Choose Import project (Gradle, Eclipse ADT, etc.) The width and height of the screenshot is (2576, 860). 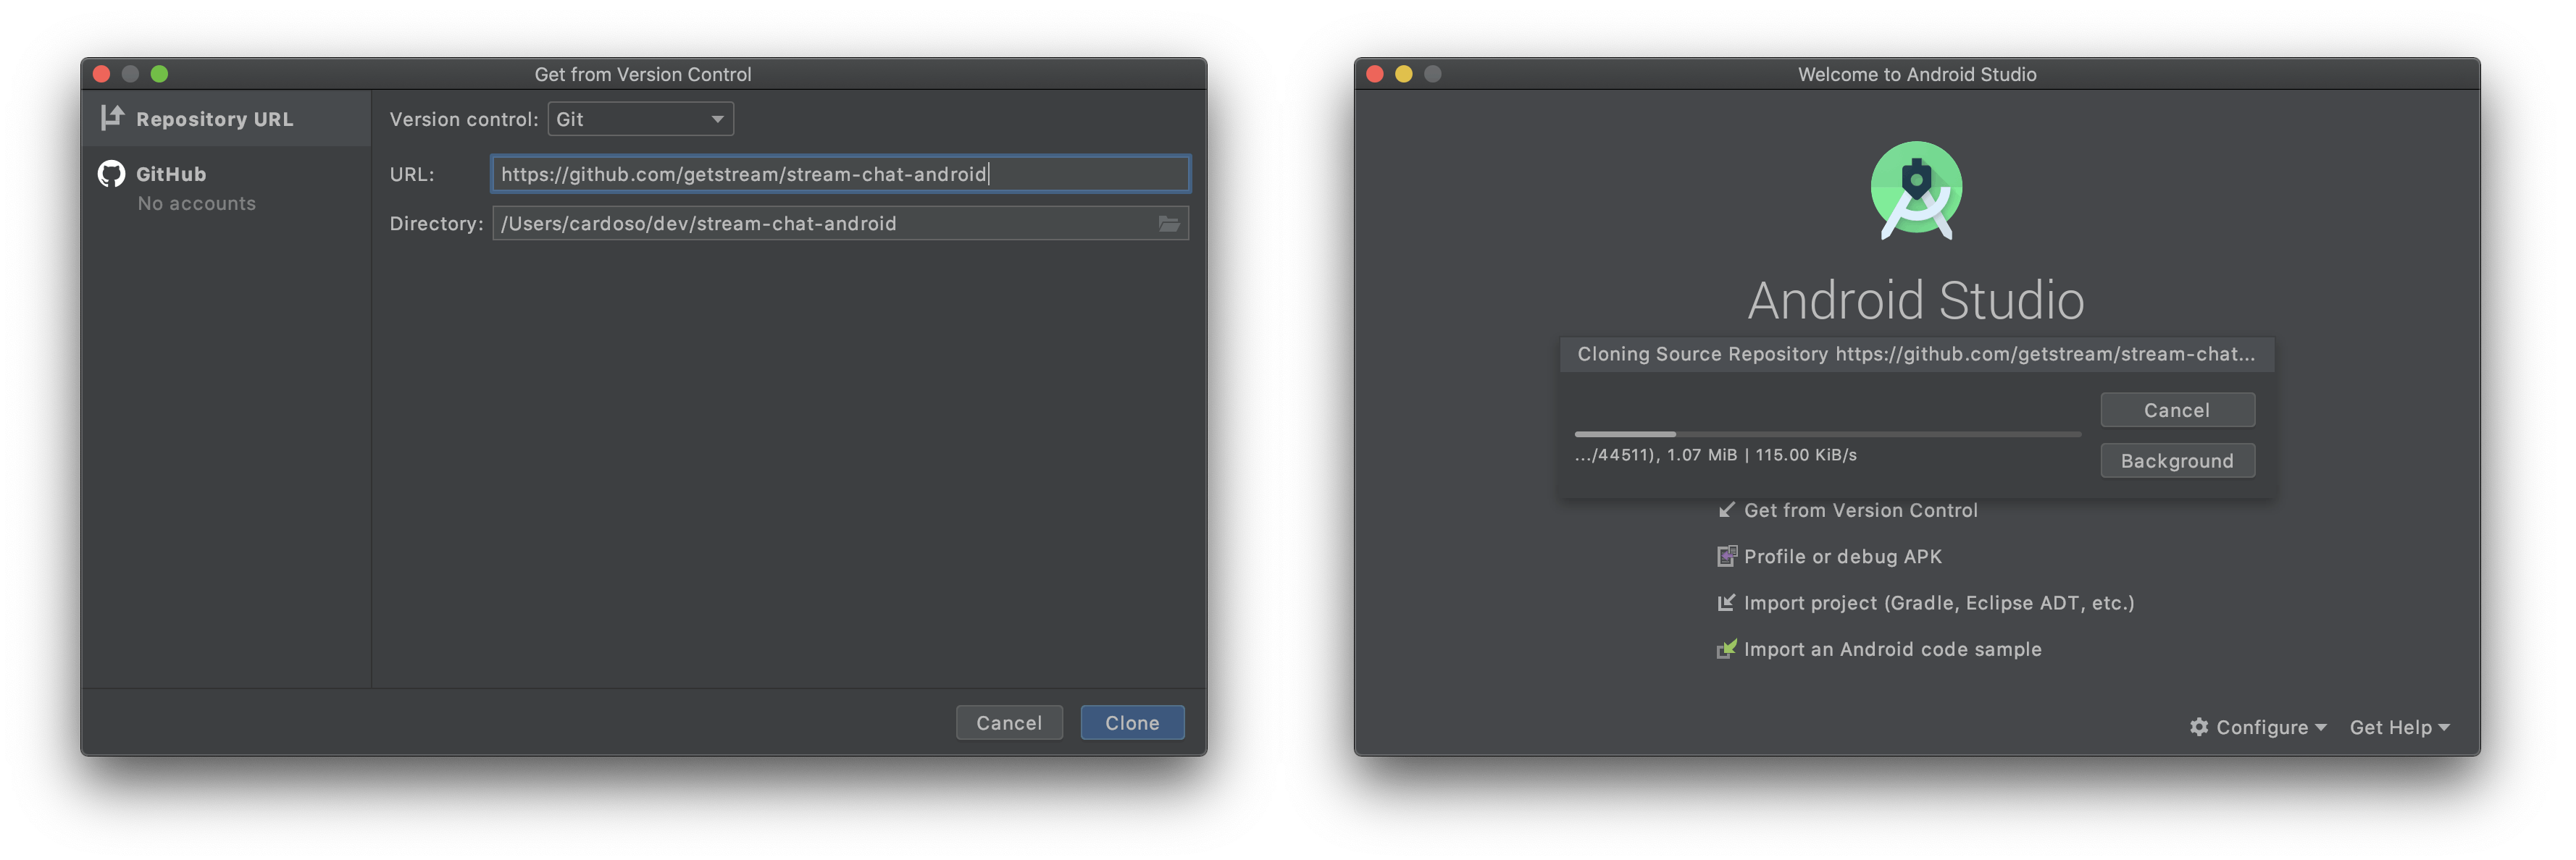coord(1925,603)
